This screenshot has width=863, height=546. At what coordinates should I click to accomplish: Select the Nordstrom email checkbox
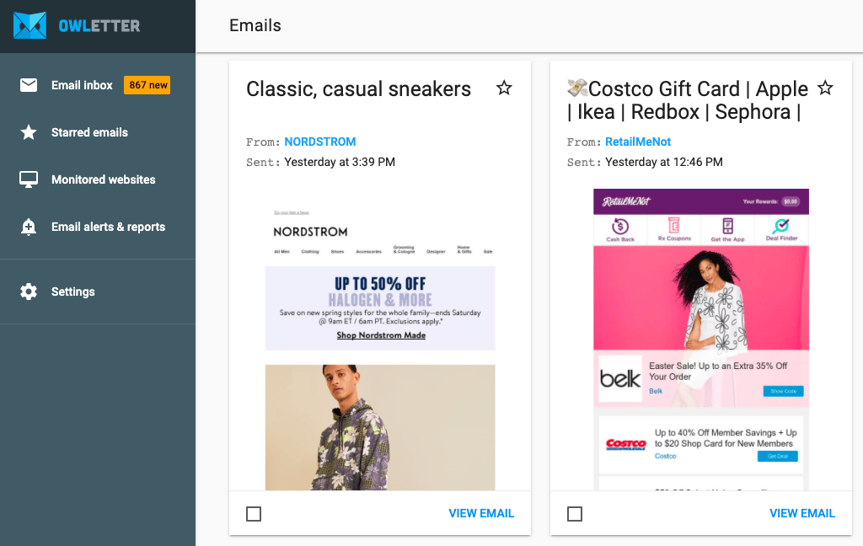(254, 513)
